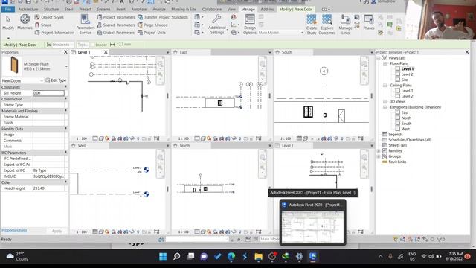Click the Edit Type button
This screenshot has width=476, height=268.
tap(56, 80)
